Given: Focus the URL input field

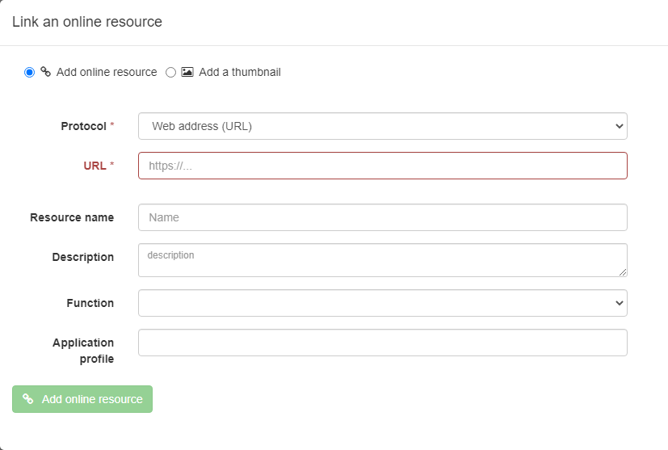Looking at the screenshot, I should (383, 166).
